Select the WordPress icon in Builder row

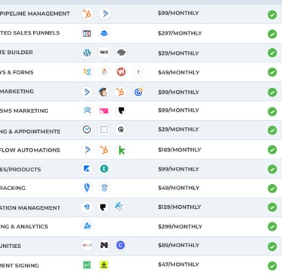pos(87,53)
